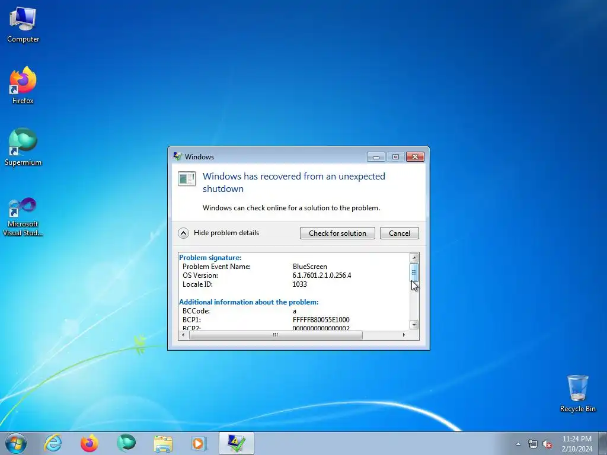Open the muted volume tray icon
This screenshot has width=607, height=455.
pos(547,444)
